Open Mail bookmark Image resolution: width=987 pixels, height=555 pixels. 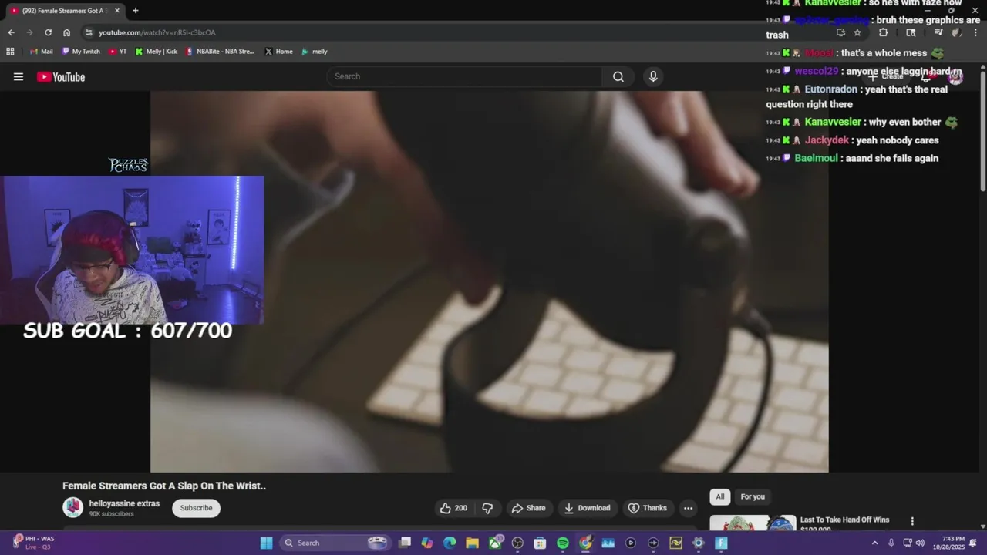41,52
